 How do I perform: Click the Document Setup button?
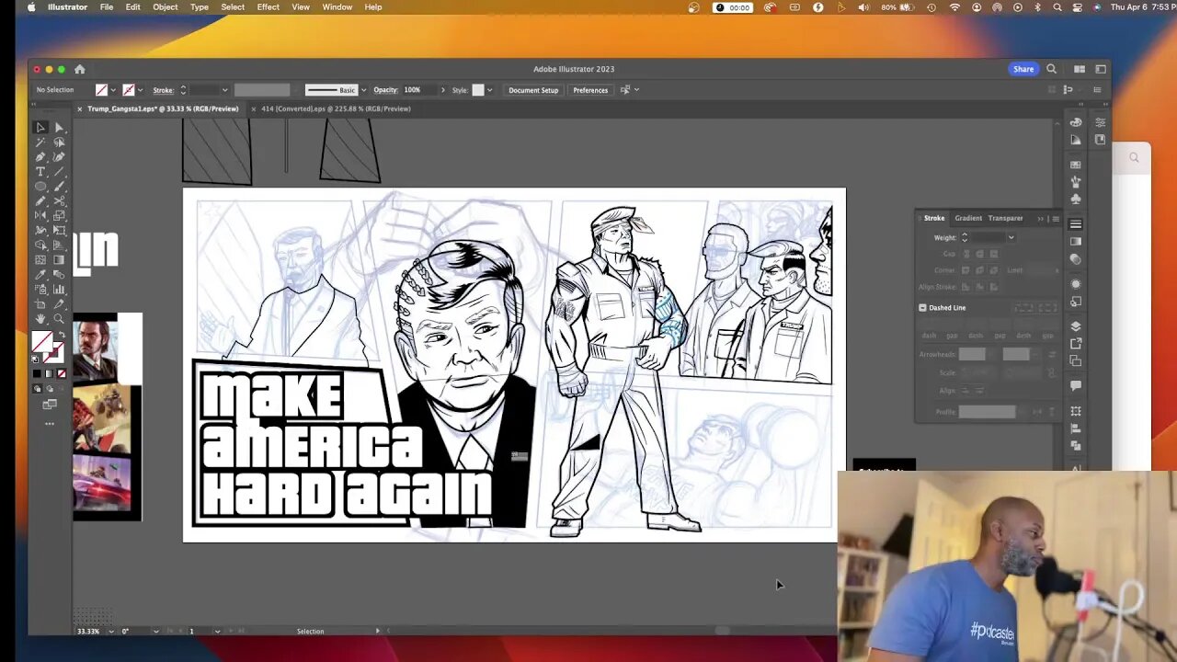coord(533,90)
